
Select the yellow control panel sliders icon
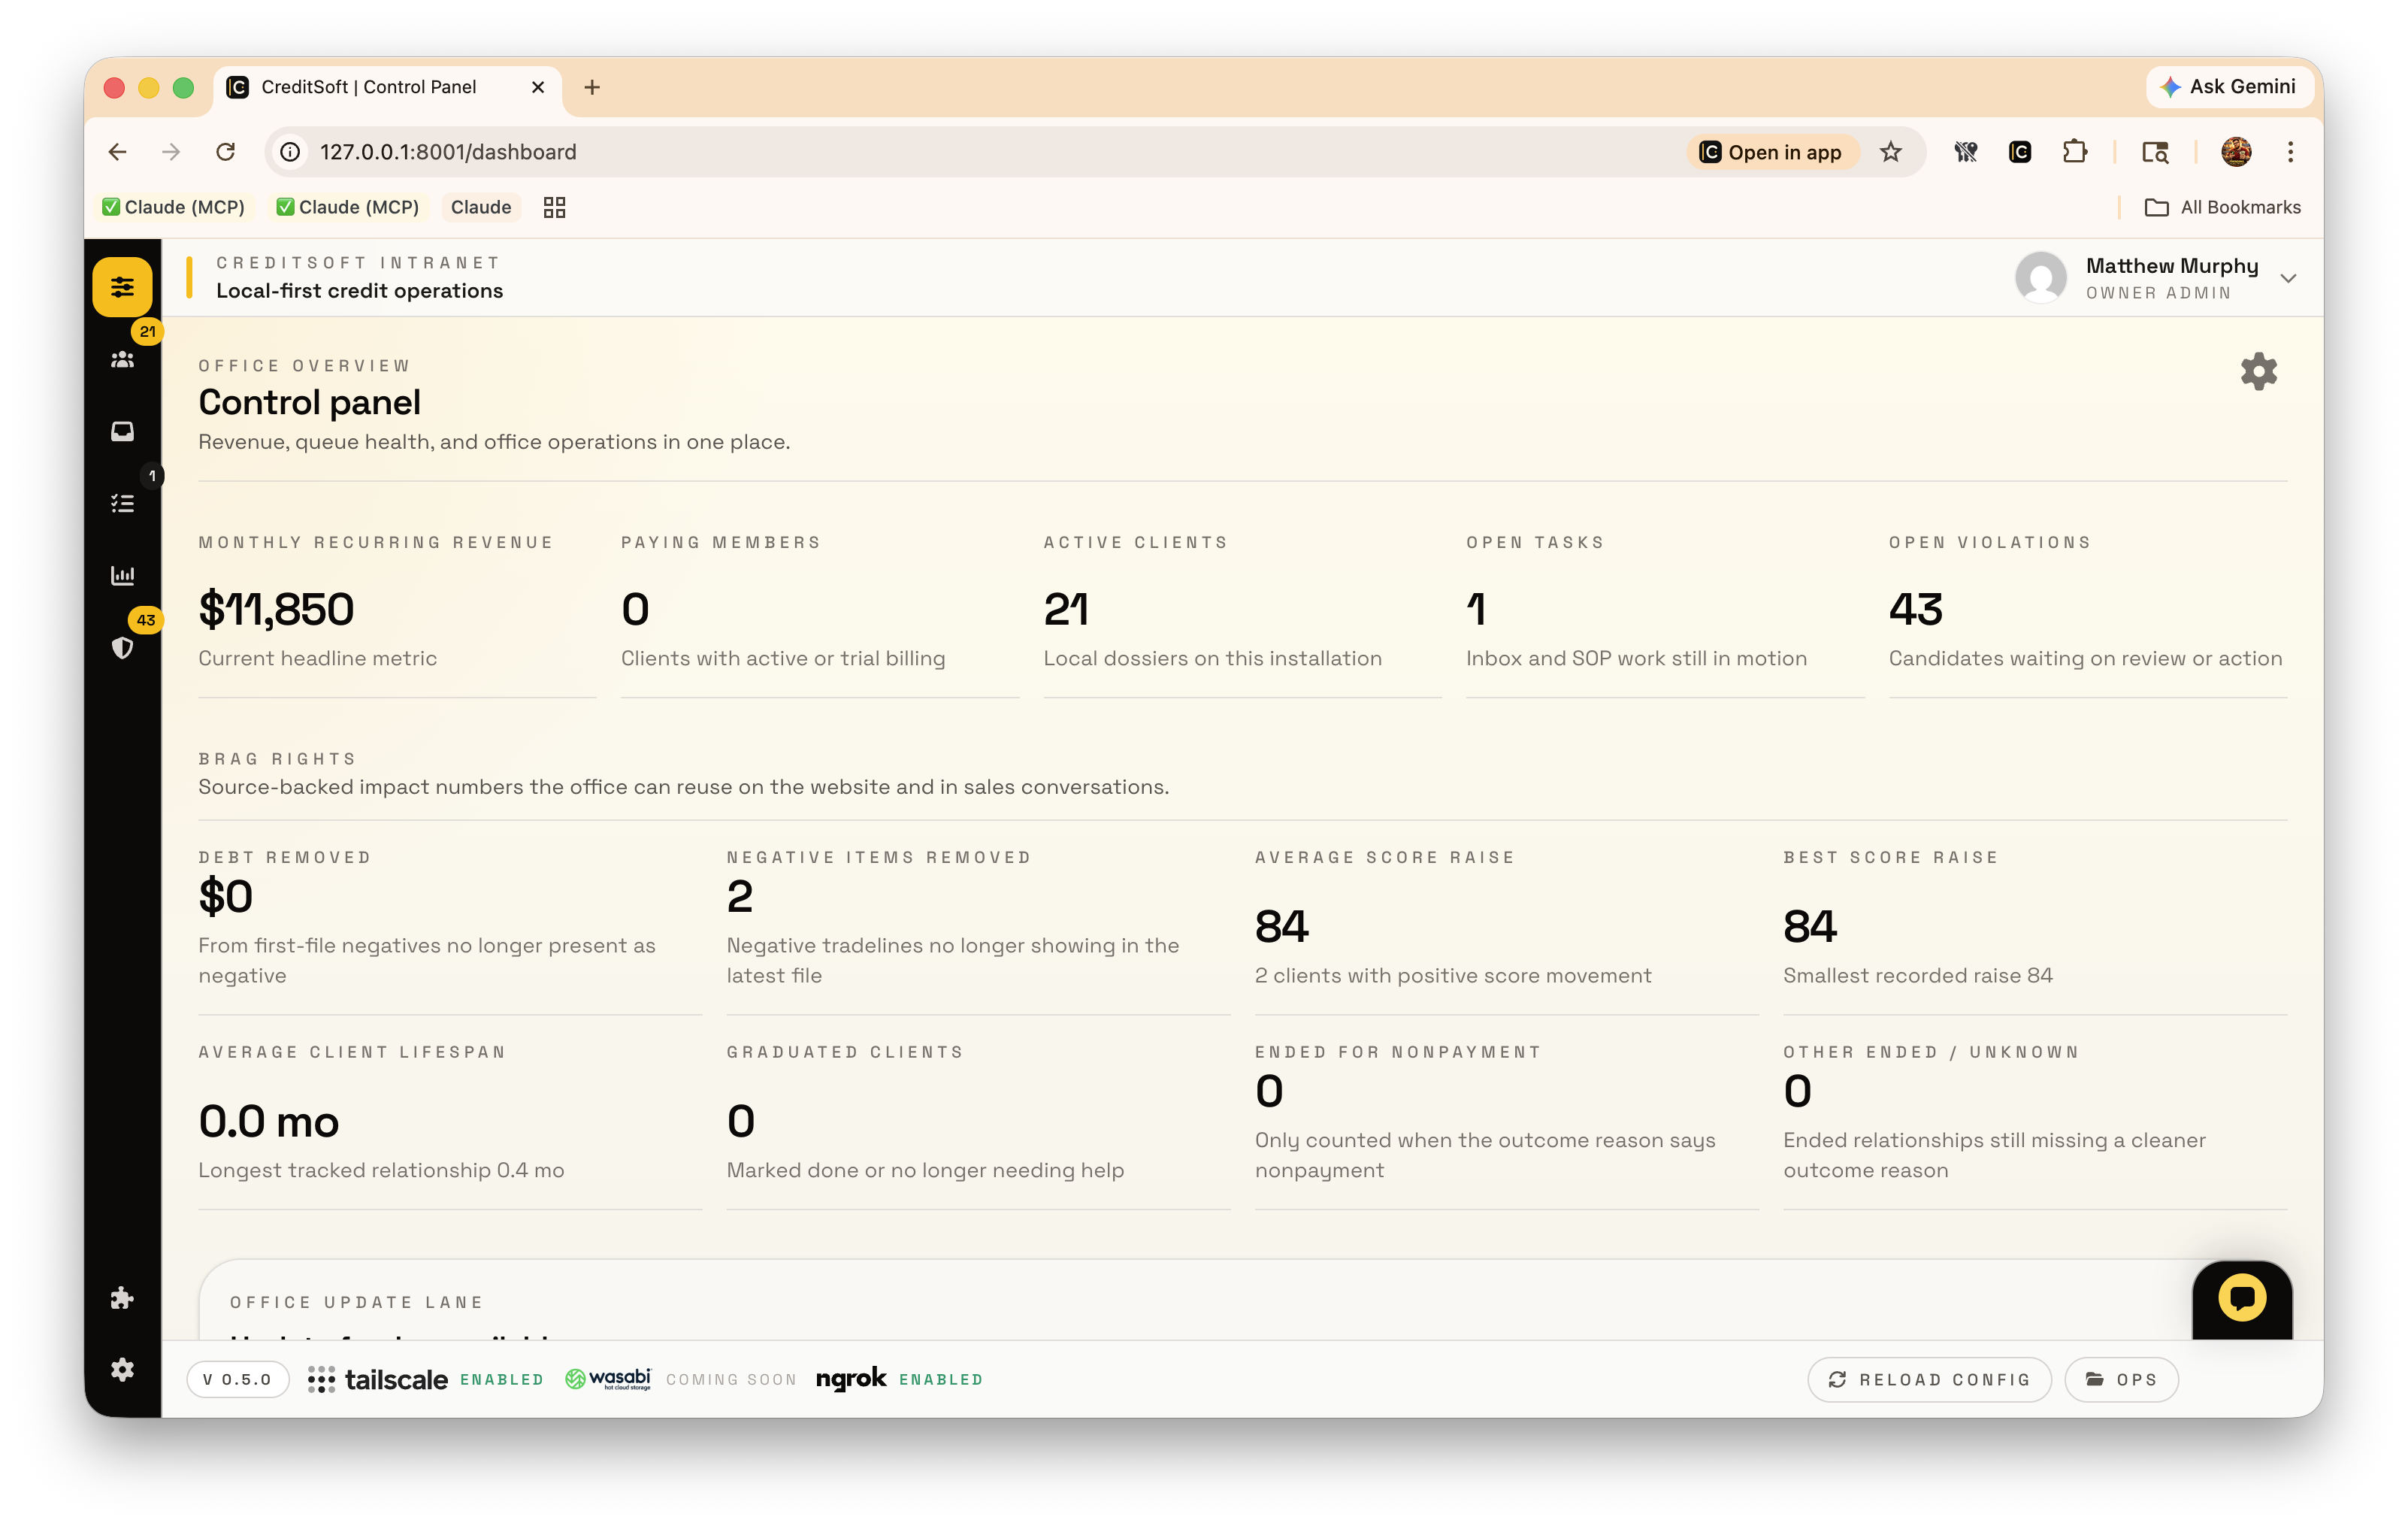pos(122,287)
